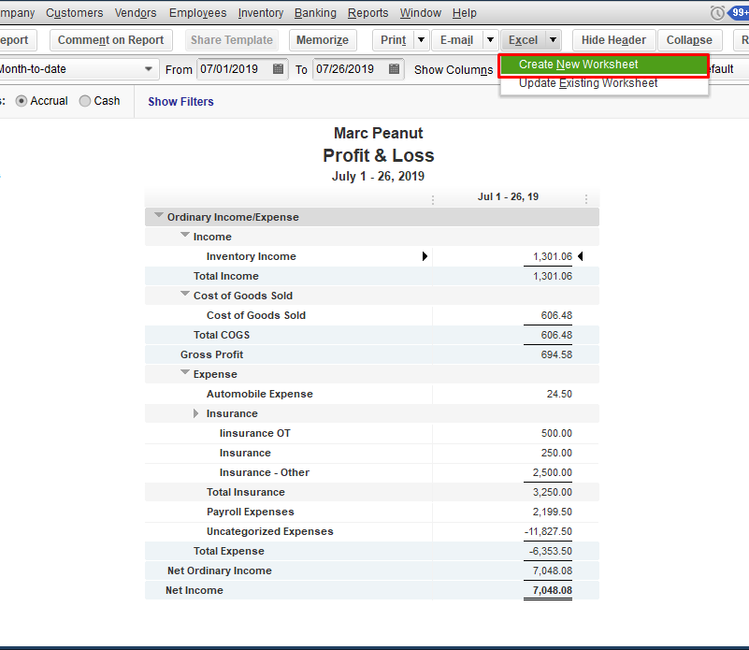Screen dimensions: 749x650
Task: Click the Marc Peanut company name header
Action: pos(379,133)
